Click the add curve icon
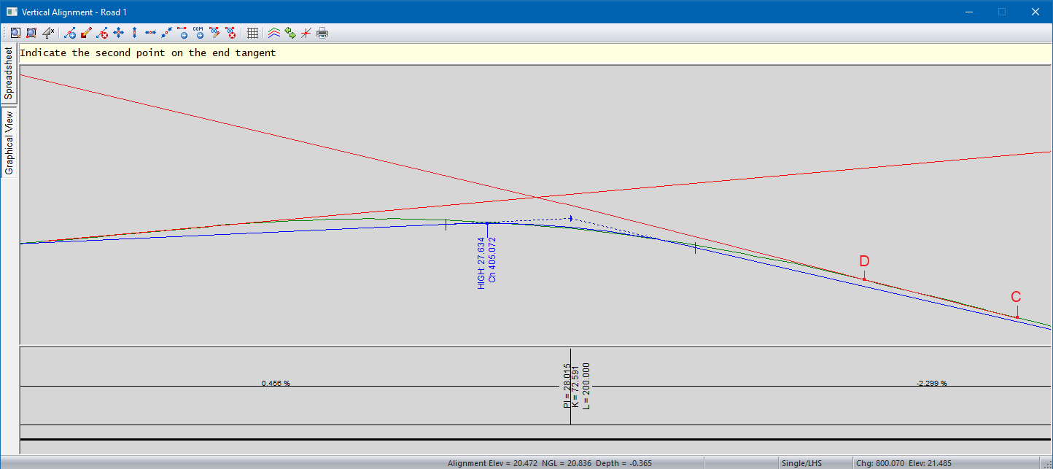Screen dimensions: 1053x469 tap(182, 33)
